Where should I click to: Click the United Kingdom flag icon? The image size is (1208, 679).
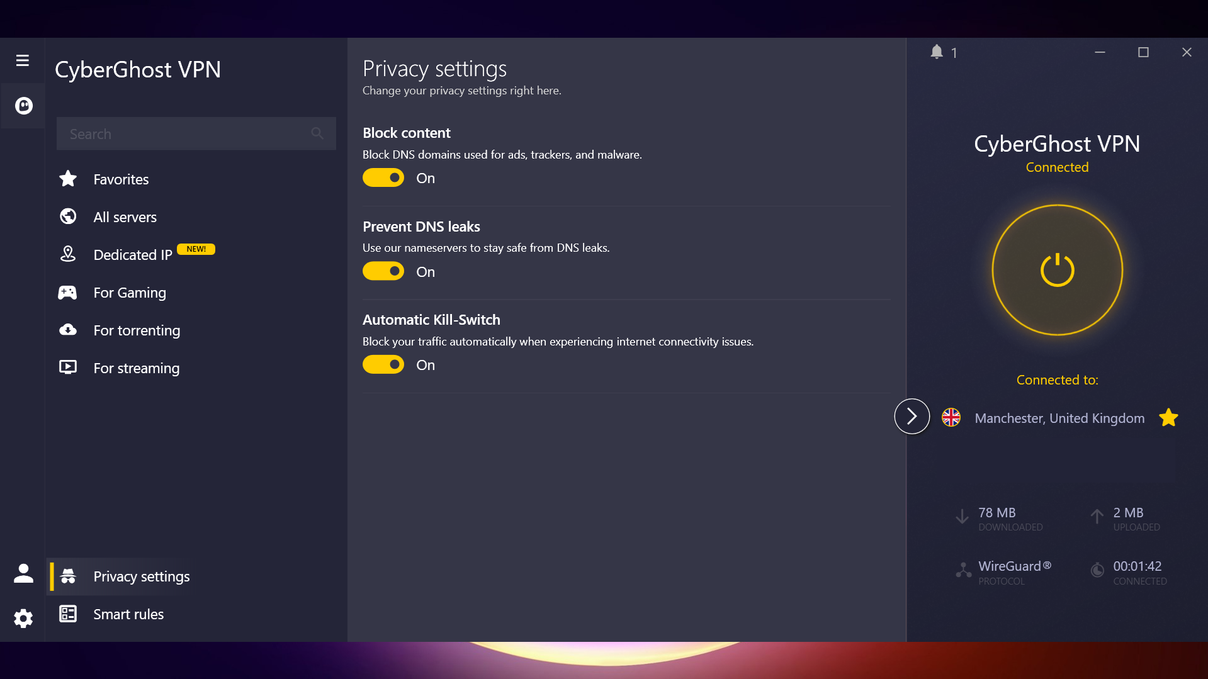click(x=951, y=417)
